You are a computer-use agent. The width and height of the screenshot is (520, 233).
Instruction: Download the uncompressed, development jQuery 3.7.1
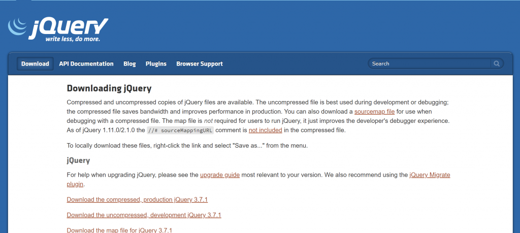coord(144,215)
